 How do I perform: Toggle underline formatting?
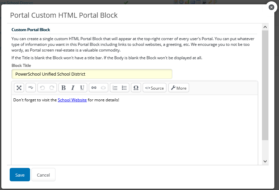(82, 88)
